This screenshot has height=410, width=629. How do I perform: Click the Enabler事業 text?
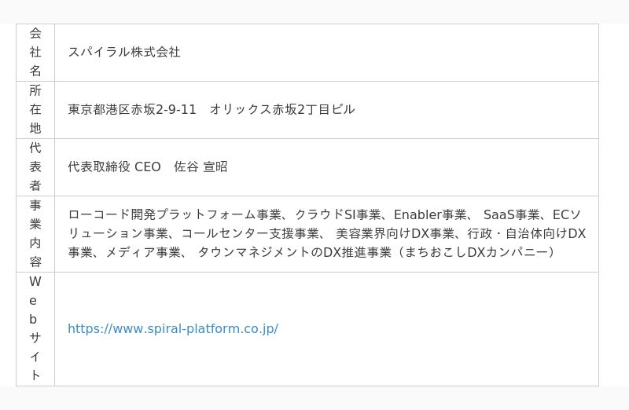[430, 215]
